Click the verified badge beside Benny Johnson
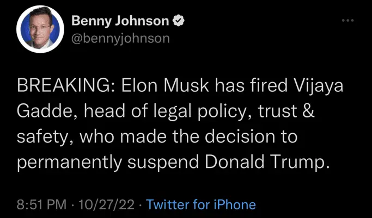The image size is (372, 218). [x=178, y=21]
